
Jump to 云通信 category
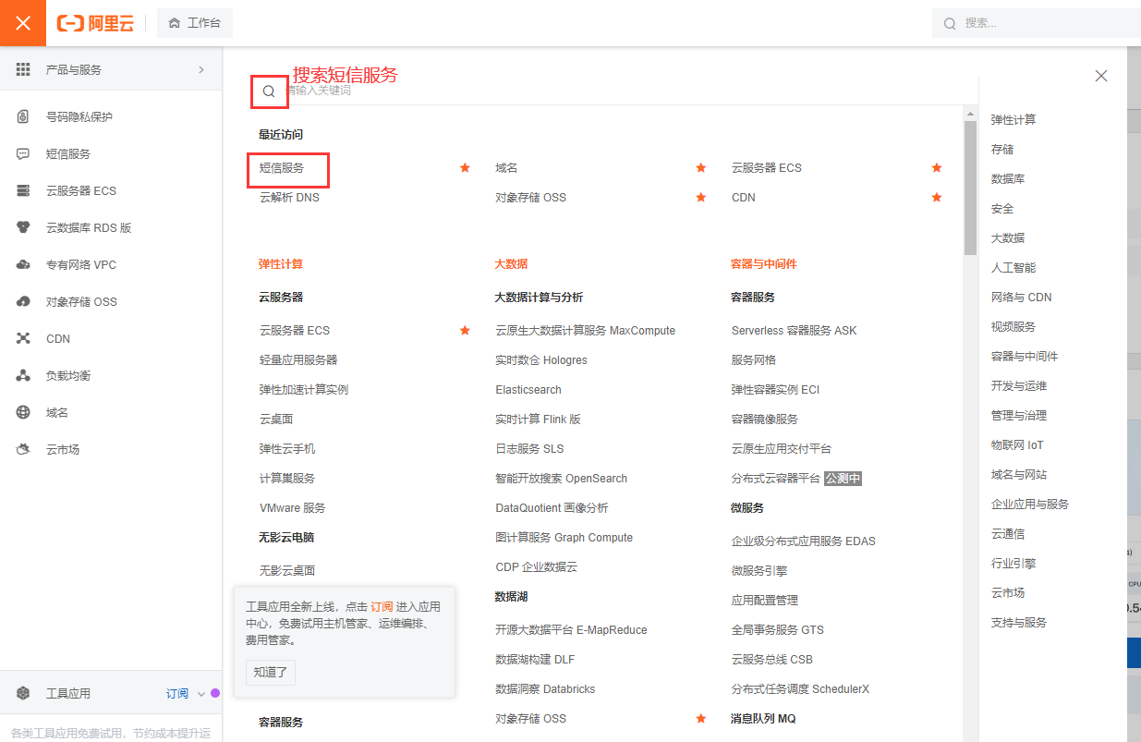1008,534
